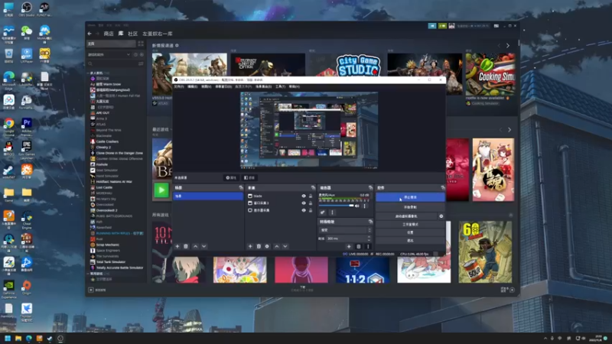
Task: Click highlighted blue streaming button in Controls
Action: [410, 197]
